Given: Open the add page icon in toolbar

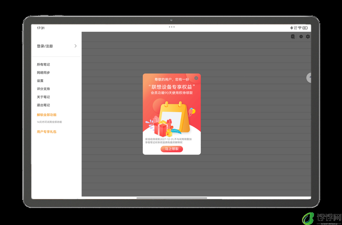Looking at the screenshot, I should 293,37.
